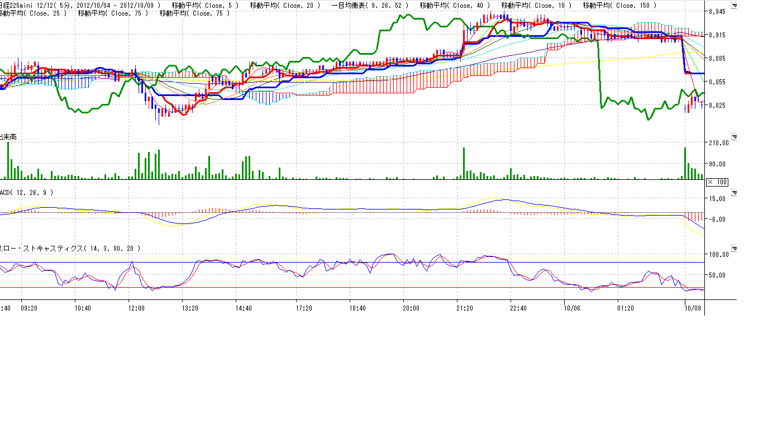The width and height of the screenshot is (763, 429).
Task: Click the chart title with 2012/10/04 date range
Action: [81, 6]
